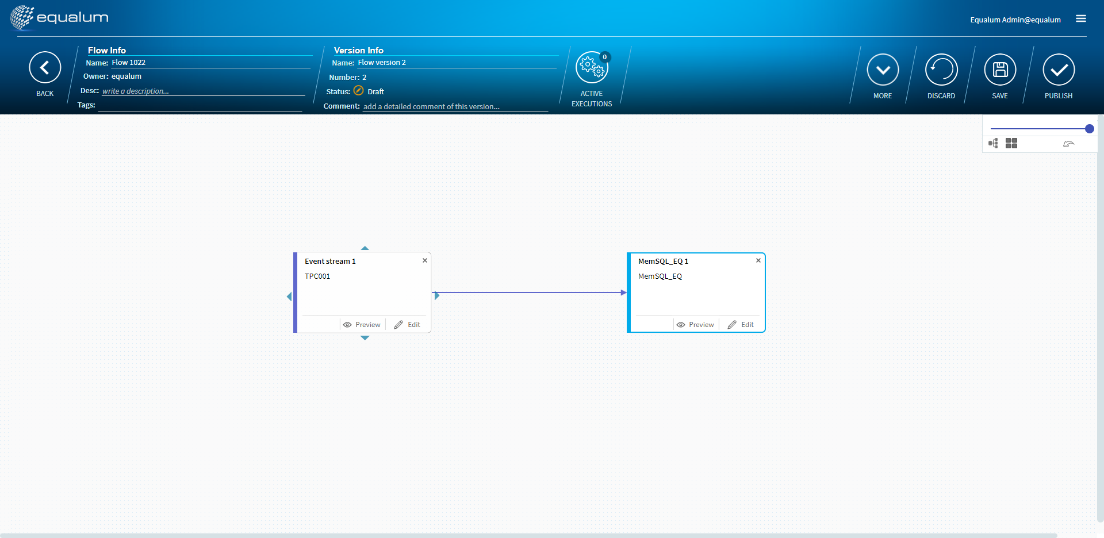Click the Draft status icon
The image size is (1104, 538).
[358, 91]
